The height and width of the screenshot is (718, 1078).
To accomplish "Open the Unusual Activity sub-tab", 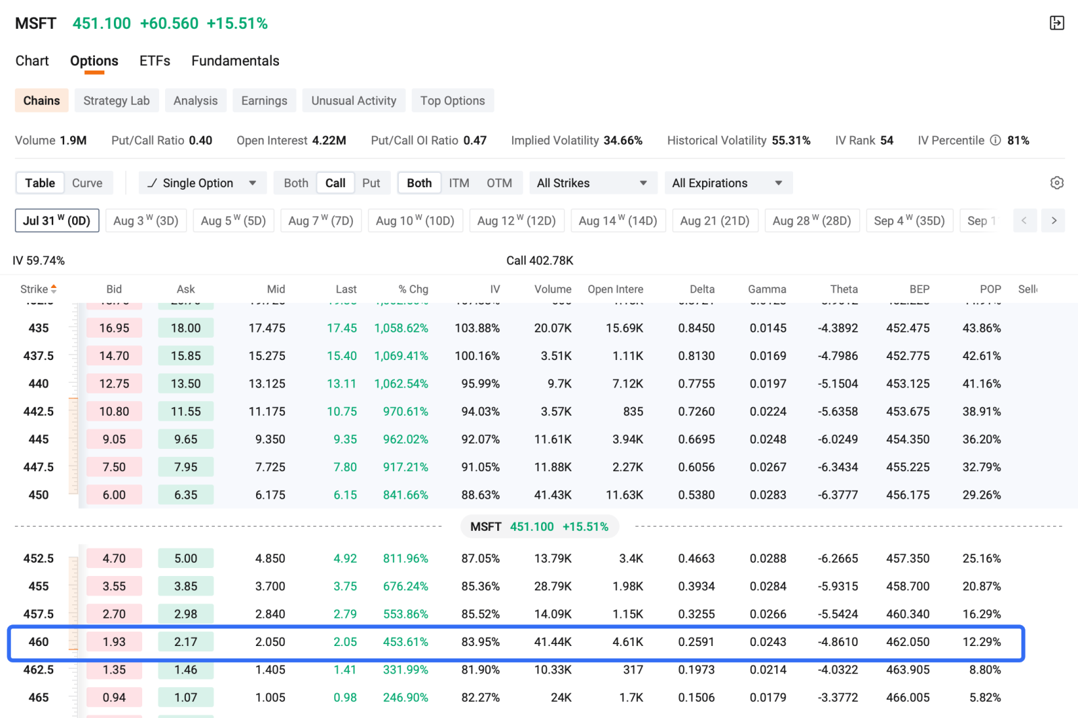I will pyautogui.click(x=354, y=101).
